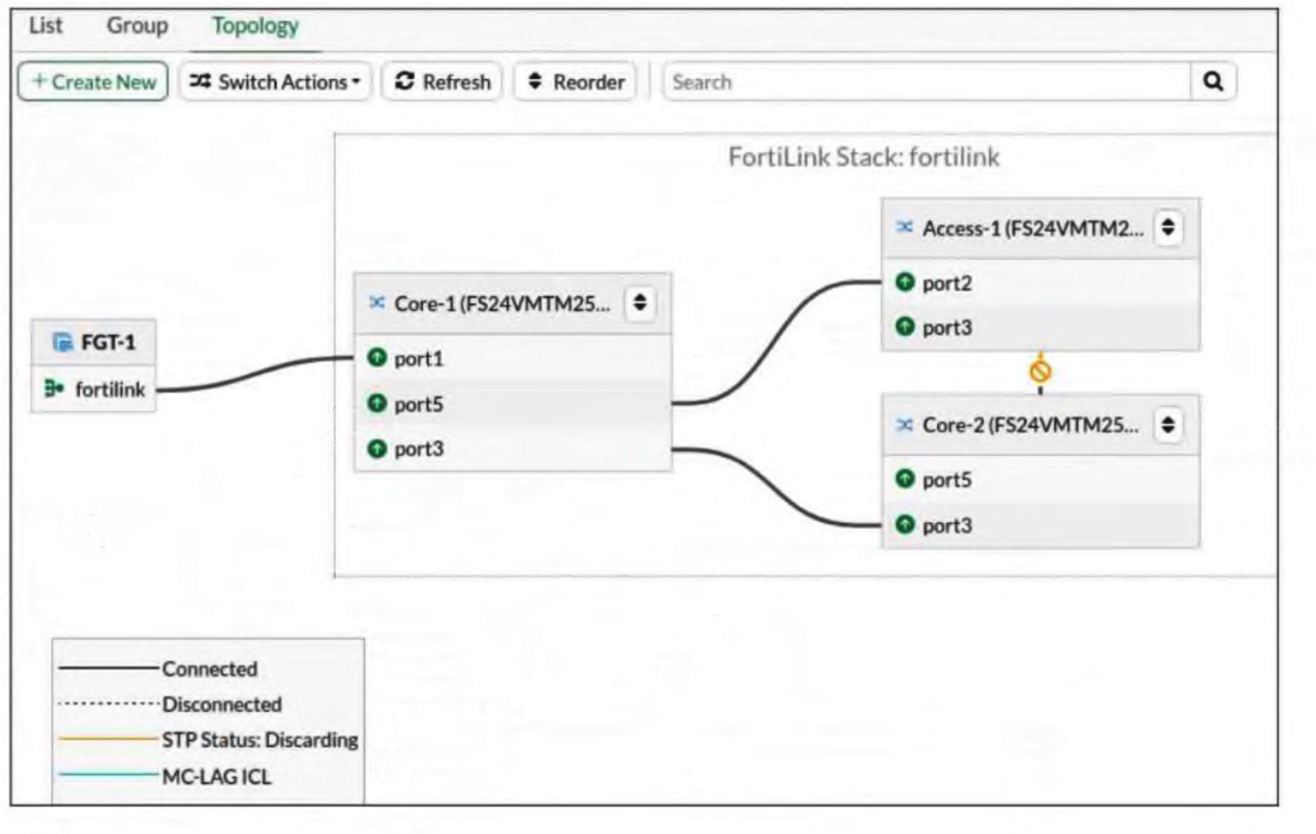The width and height of the screenshot is (1316, 834).
Task: Open the Switch Actions dropdown menu
Action: coord(275,82)
